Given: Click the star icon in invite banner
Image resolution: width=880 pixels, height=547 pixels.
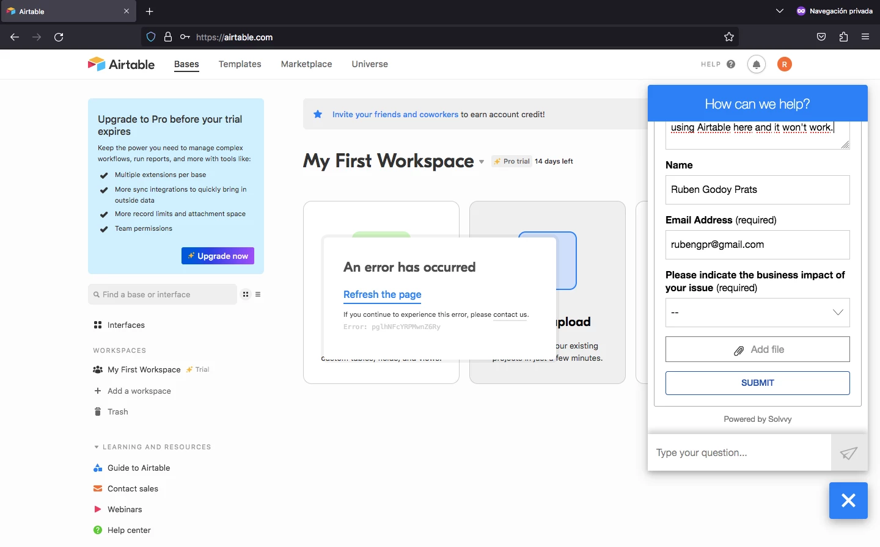Looking at the screenshot, I should [x=318, y=114].
